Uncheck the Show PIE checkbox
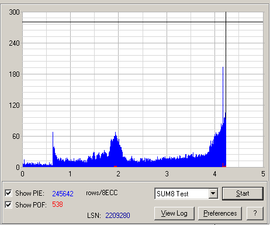The height and width of the screenshot is (225, 270). pos(8,193)
